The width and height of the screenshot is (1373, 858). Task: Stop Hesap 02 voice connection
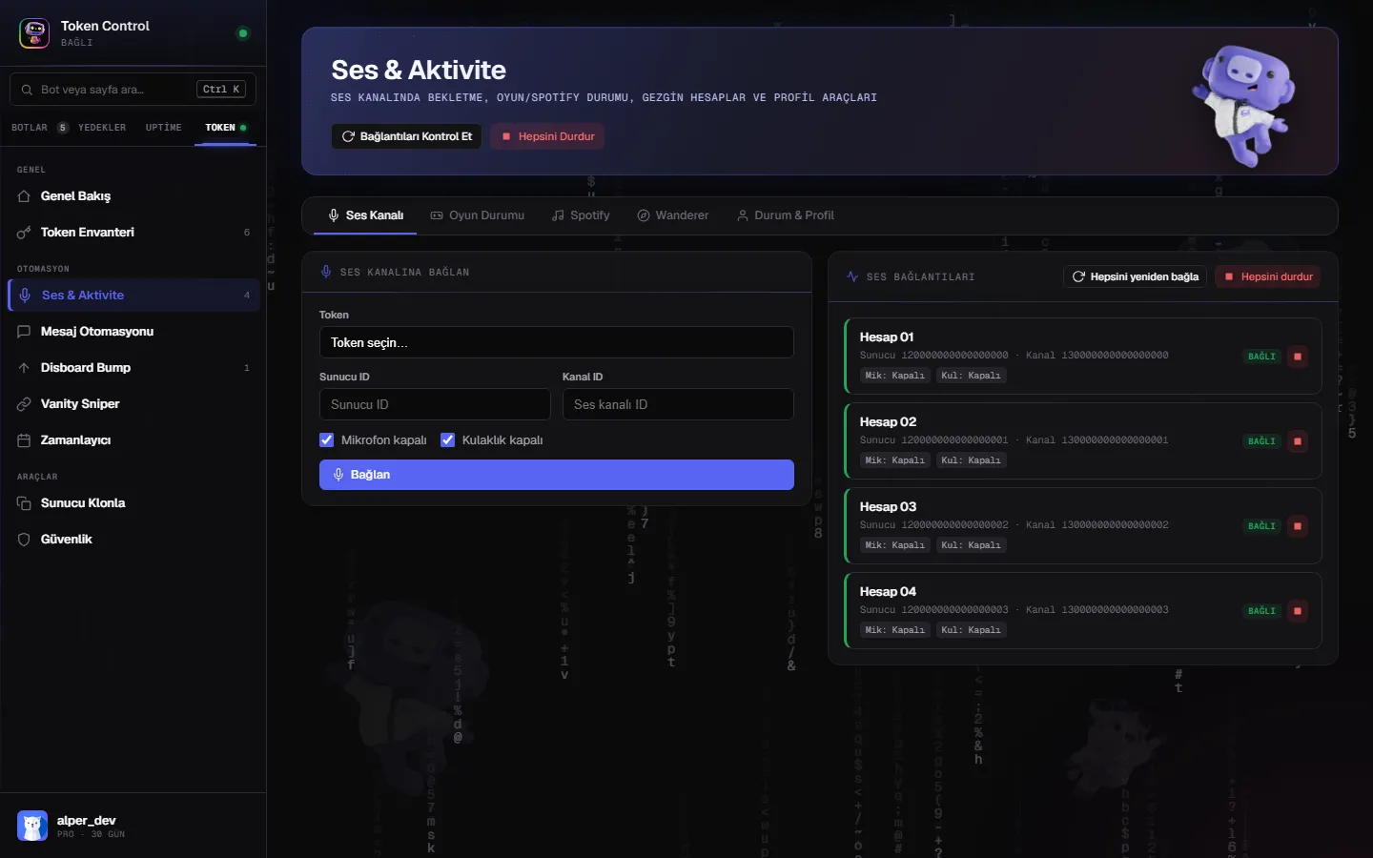point(1298,441)
